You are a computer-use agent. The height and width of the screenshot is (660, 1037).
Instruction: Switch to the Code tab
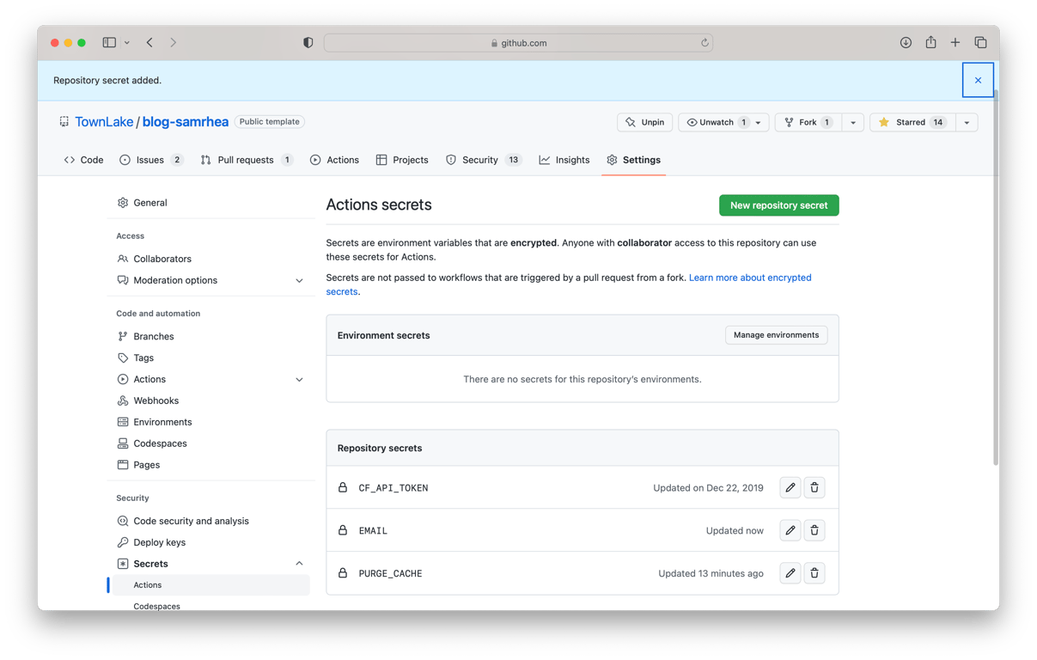83,159
